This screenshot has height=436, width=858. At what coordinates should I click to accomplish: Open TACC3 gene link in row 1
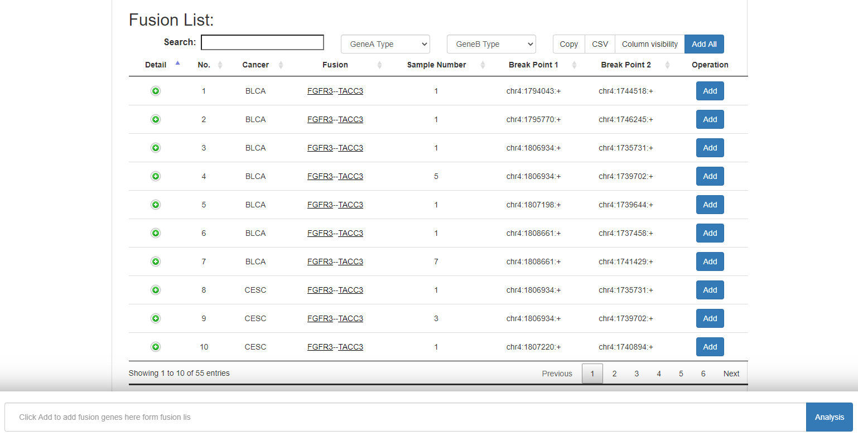350,91
